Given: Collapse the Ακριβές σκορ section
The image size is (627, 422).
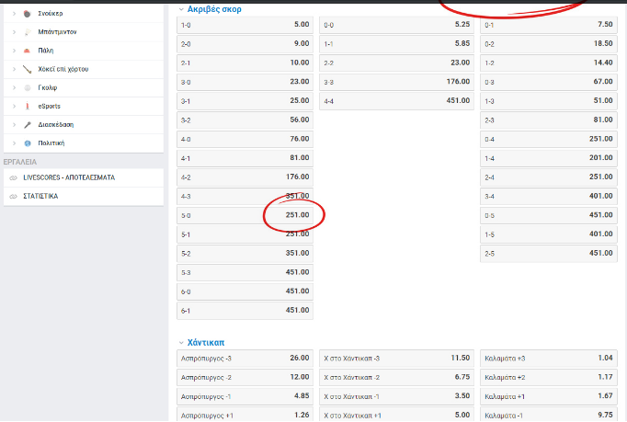Looking at the screenshot, I should [181, 9].
